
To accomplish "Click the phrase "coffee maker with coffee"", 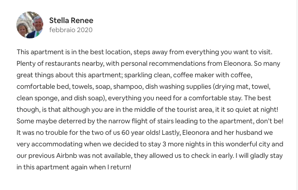I will [212, 75].
